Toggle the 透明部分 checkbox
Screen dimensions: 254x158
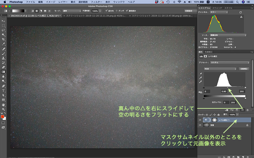pyautogui.click(x=127, y=11)
